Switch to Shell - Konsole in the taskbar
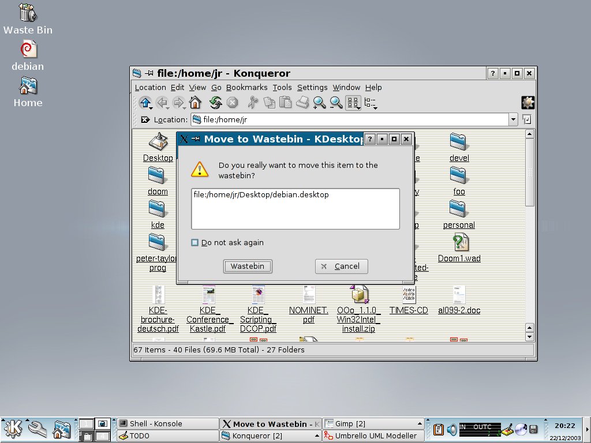 click(x=168, y=423)
